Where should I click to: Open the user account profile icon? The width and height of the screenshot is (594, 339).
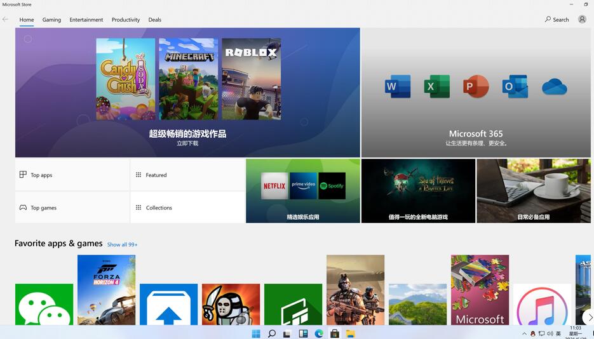(582, 19)
